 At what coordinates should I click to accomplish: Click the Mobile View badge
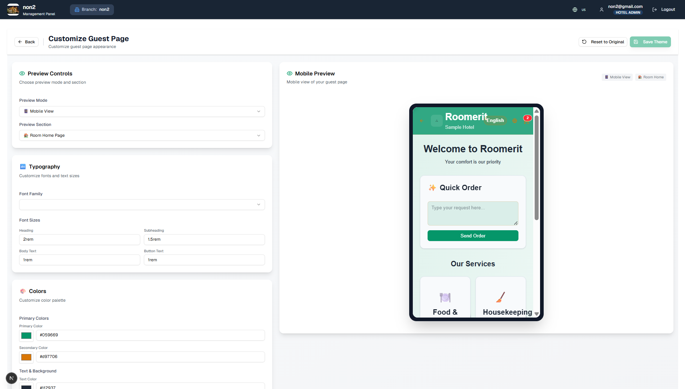tap(617, 77)
